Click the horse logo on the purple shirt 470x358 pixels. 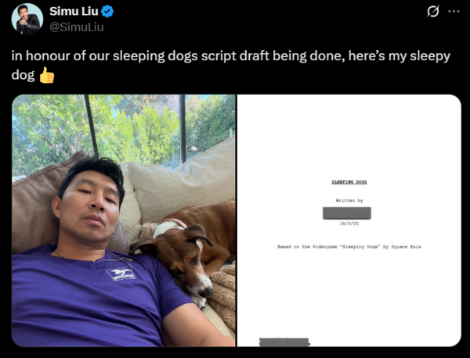coord(121,273)
